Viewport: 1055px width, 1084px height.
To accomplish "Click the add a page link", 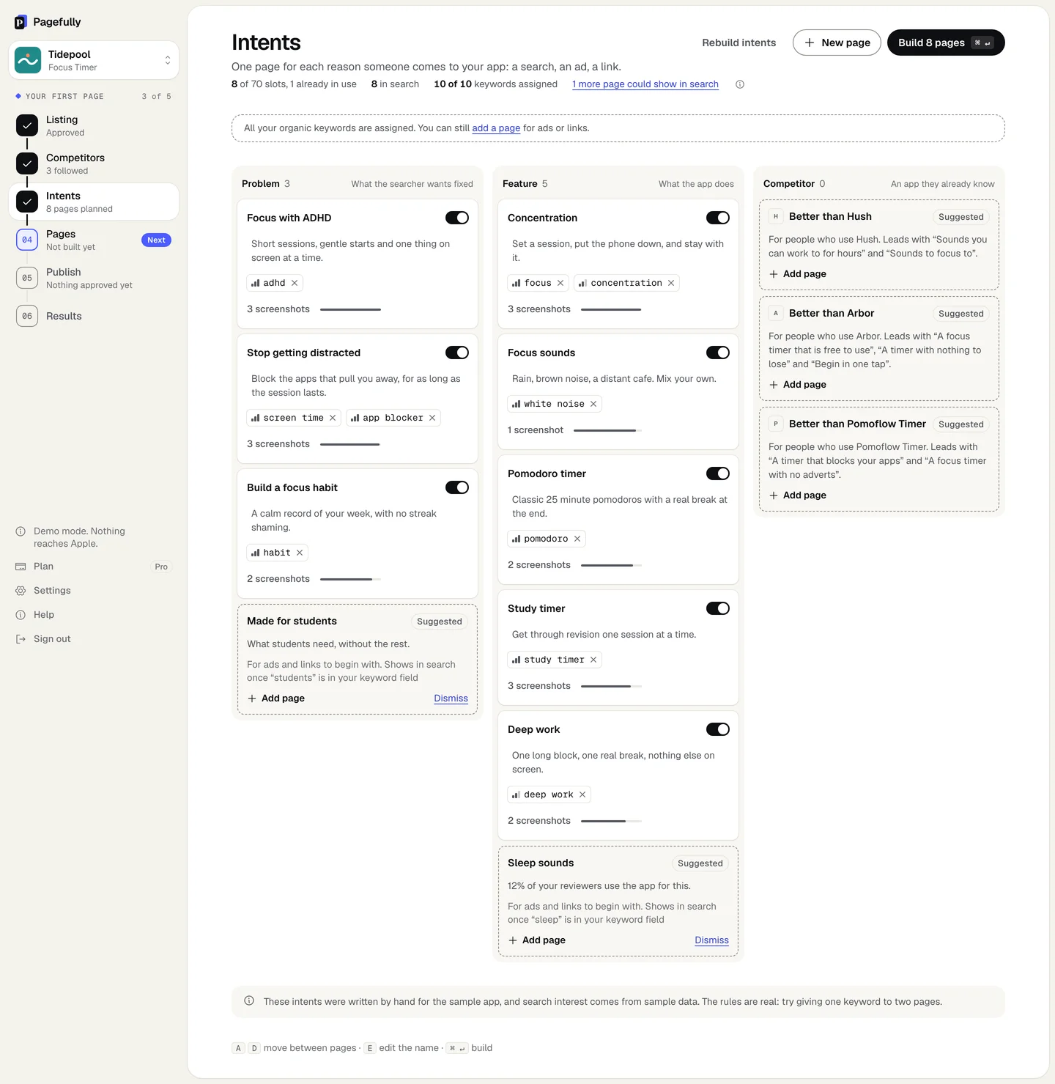I will [x=496, y=128].
